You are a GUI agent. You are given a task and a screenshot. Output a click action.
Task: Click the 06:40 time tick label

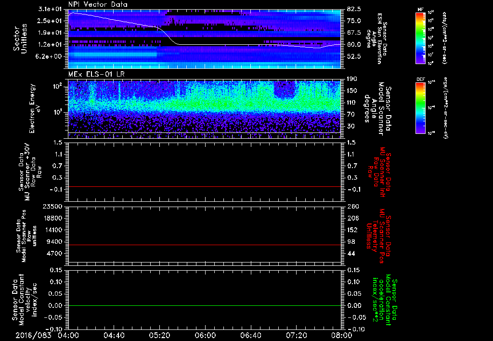point(250,335)
